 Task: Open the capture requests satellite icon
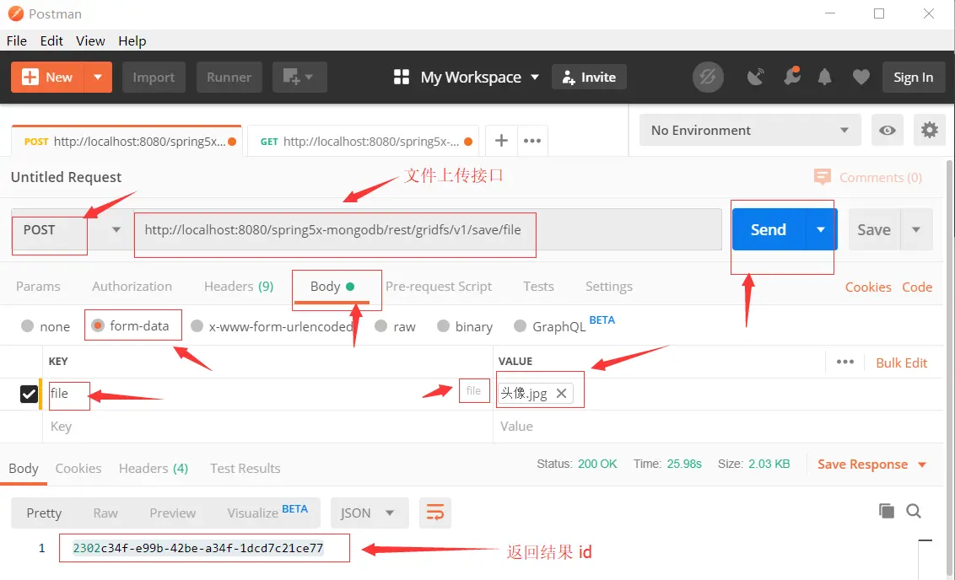tap(755, 78)
